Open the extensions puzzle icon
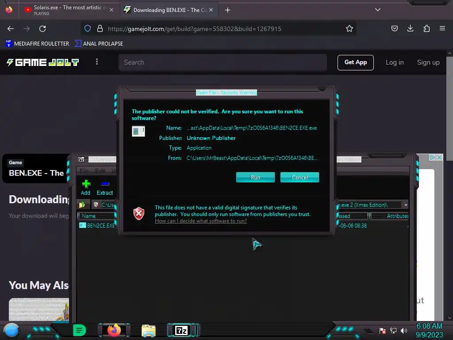The image size is (453, 340). point(426,28)
